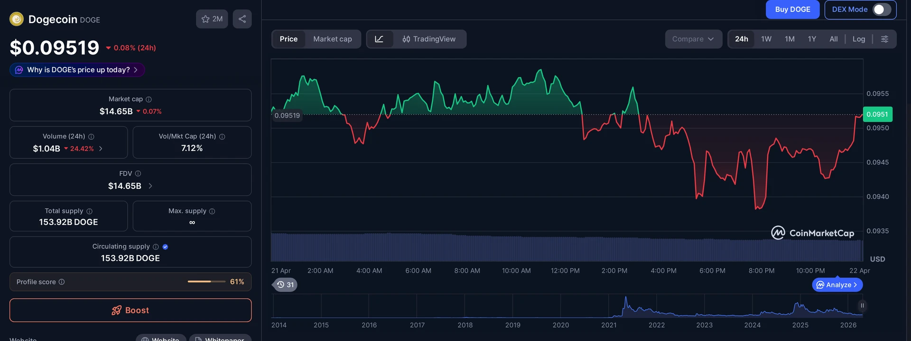
Task: Open Analyze AI button
Action: 837,285
